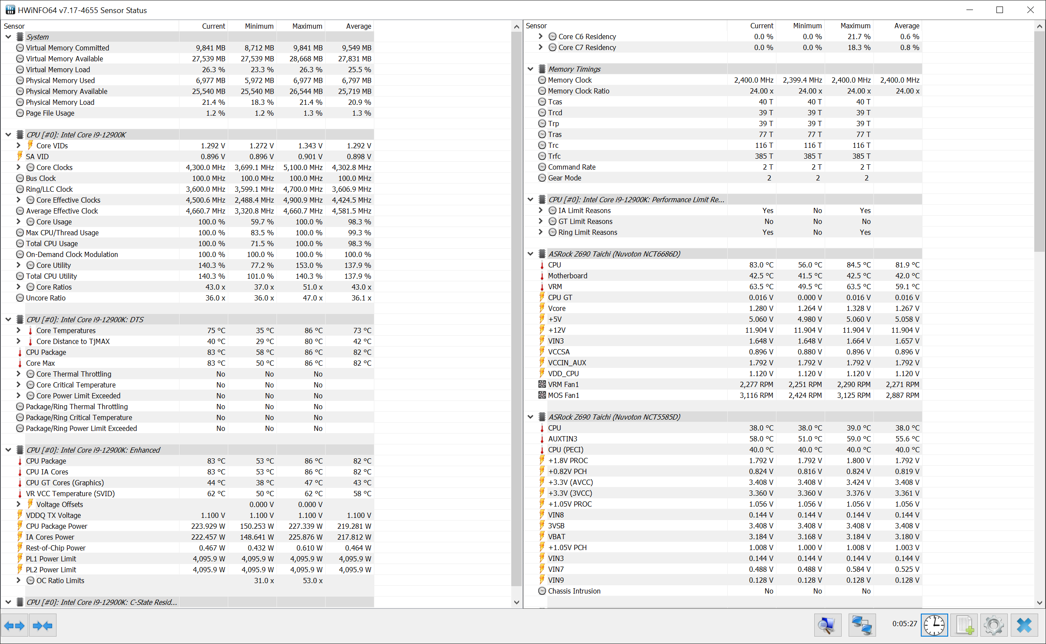Click the Virtual Memory Committed clock icon
Image resolution: width=1046 pixels, height=644 pixels.
click(x=20, y=48)
